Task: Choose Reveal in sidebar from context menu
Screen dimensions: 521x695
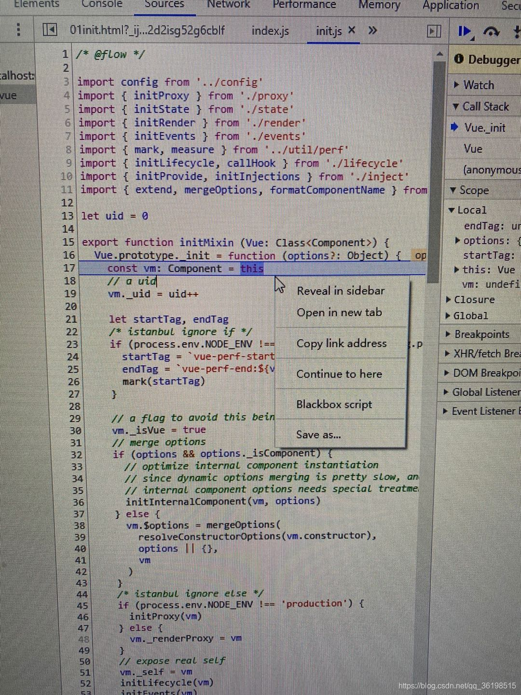Action: 341,291
